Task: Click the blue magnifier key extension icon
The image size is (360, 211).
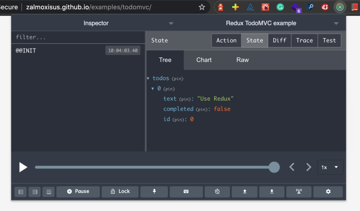Action: (x=310, y=7)
